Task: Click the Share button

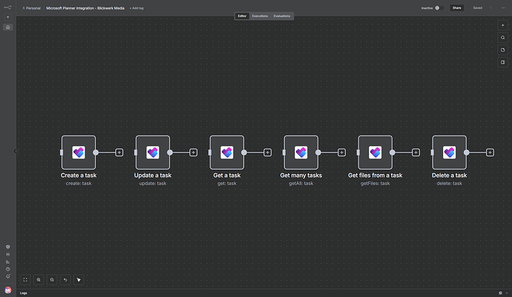Action: [x=457, y=8]
